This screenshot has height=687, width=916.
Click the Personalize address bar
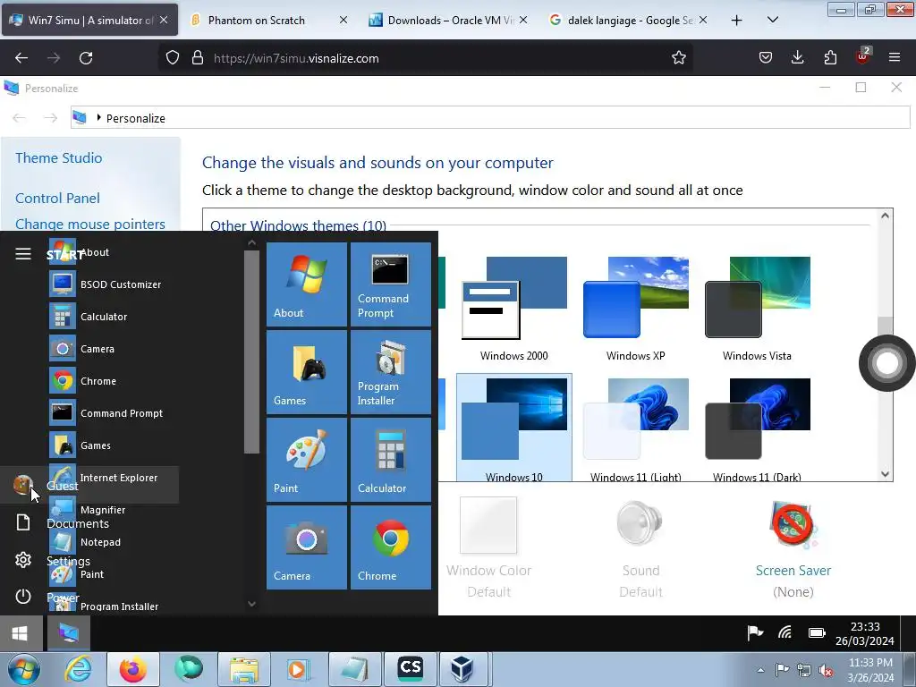coord(490,118)
